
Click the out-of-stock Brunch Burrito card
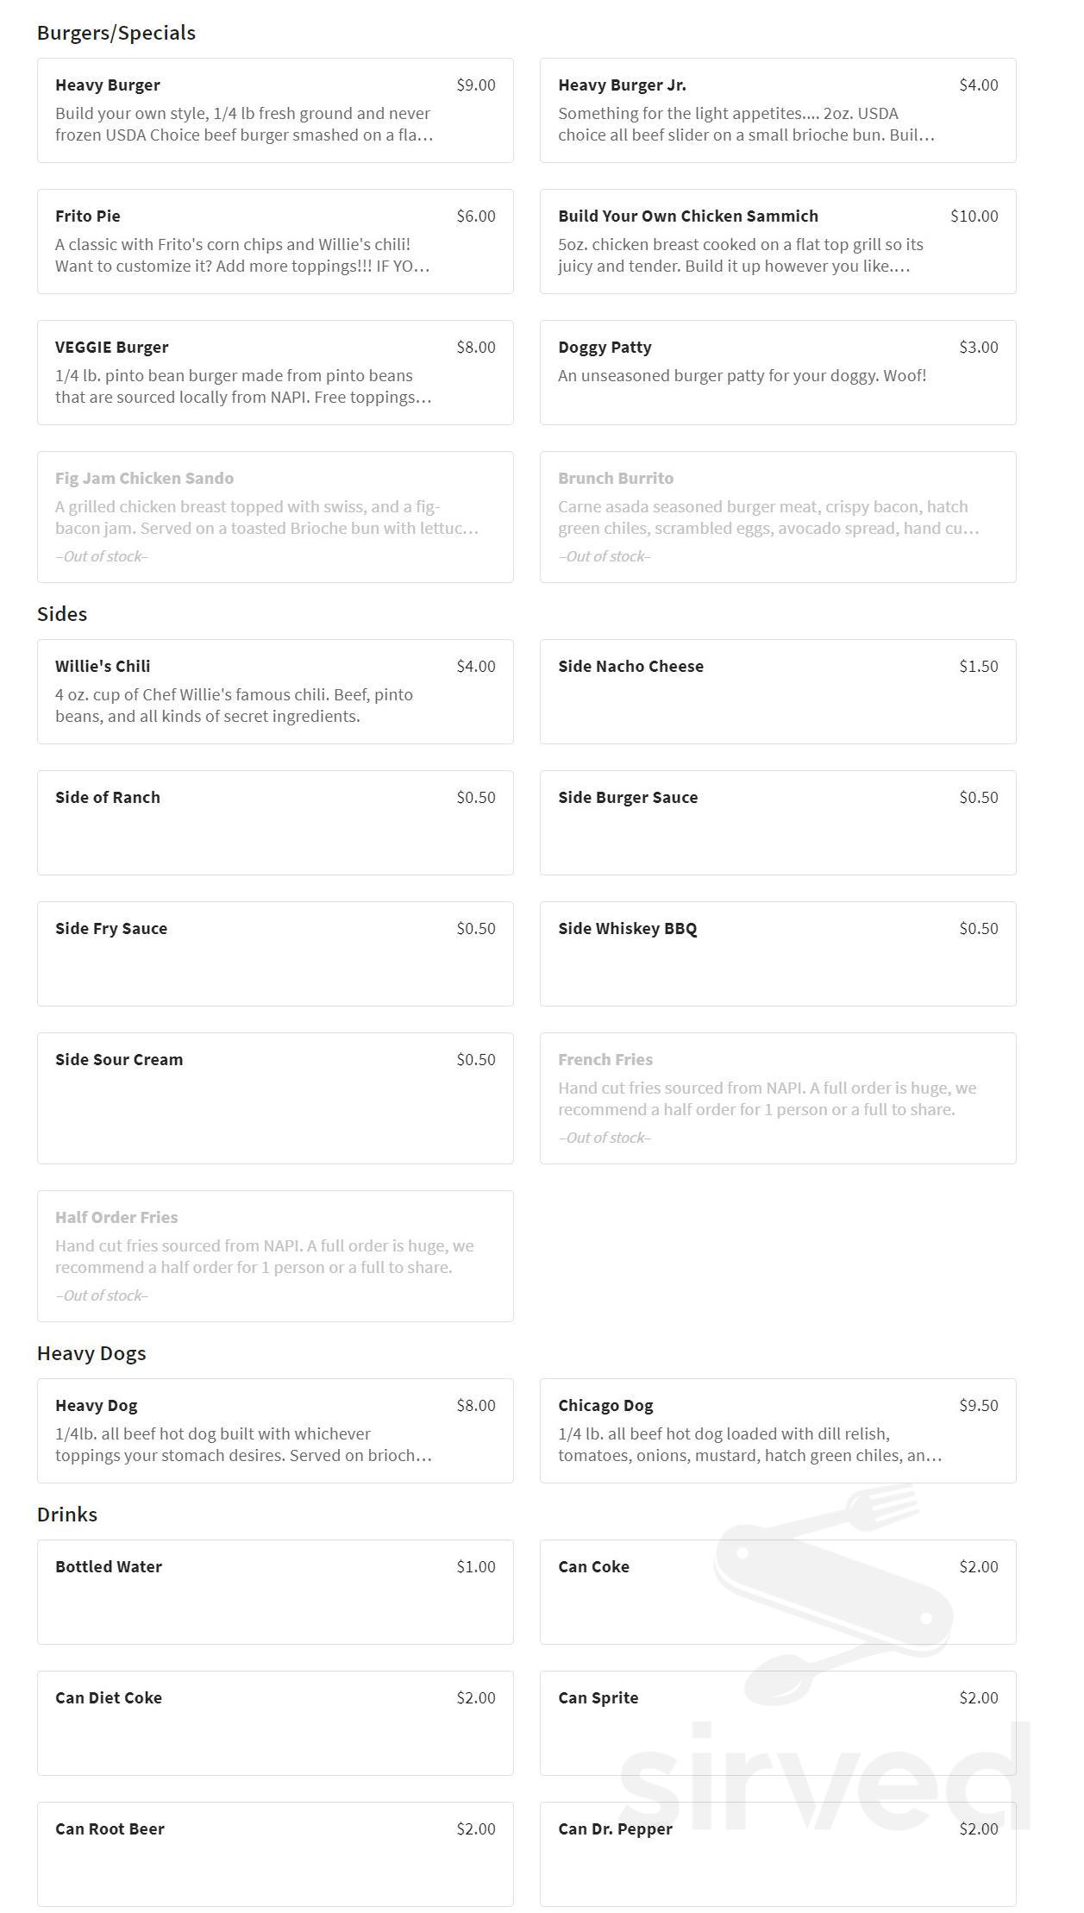777,517
